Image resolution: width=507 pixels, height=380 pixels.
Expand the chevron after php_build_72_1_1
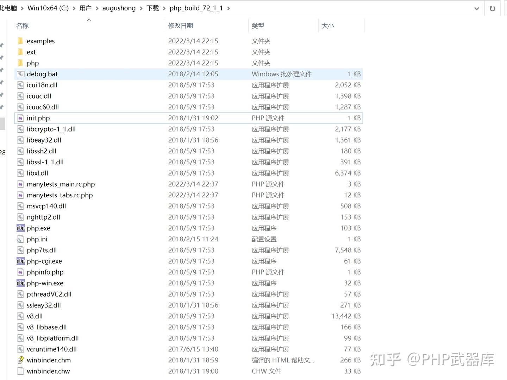point(229,8)
